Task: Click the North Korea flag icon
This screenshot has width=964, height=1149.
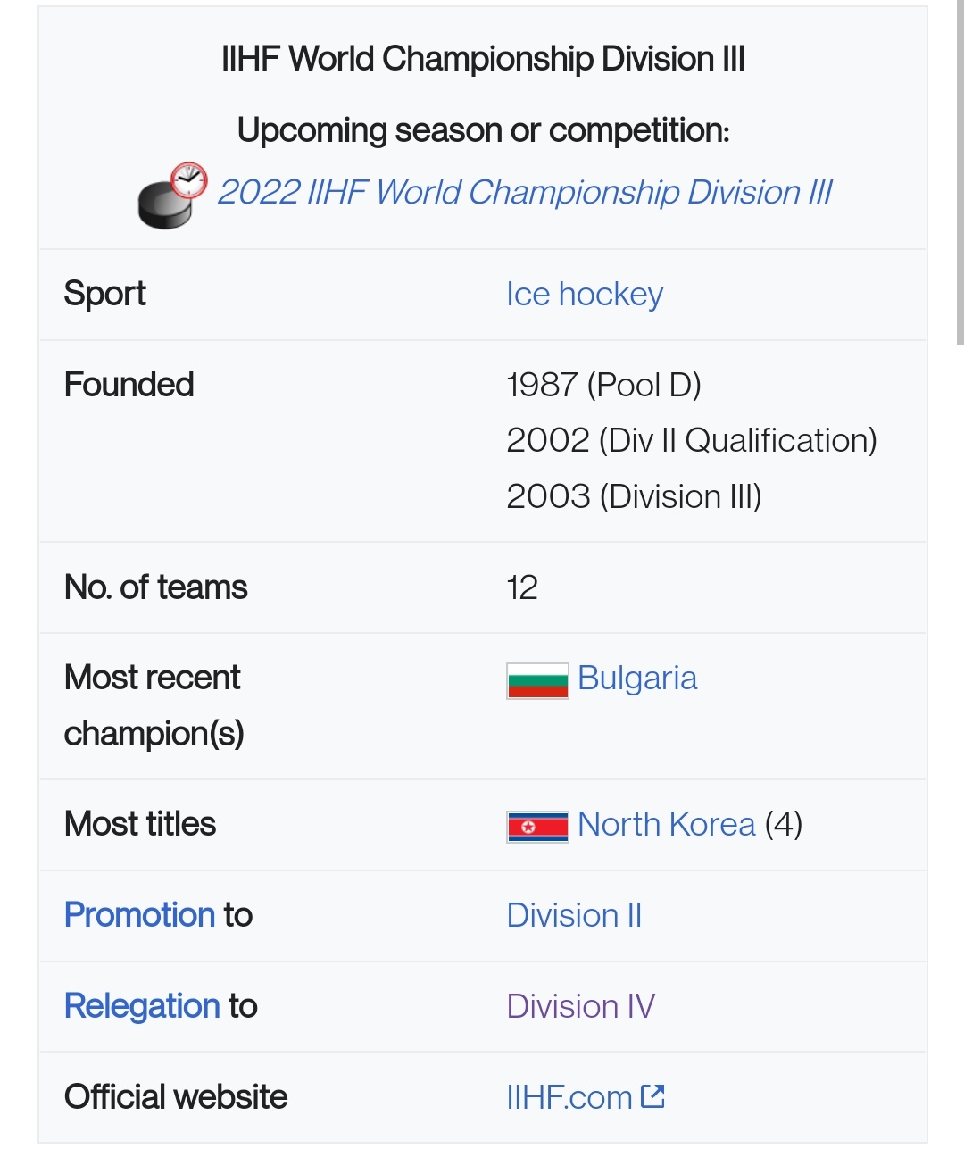Action: [537, 827]
